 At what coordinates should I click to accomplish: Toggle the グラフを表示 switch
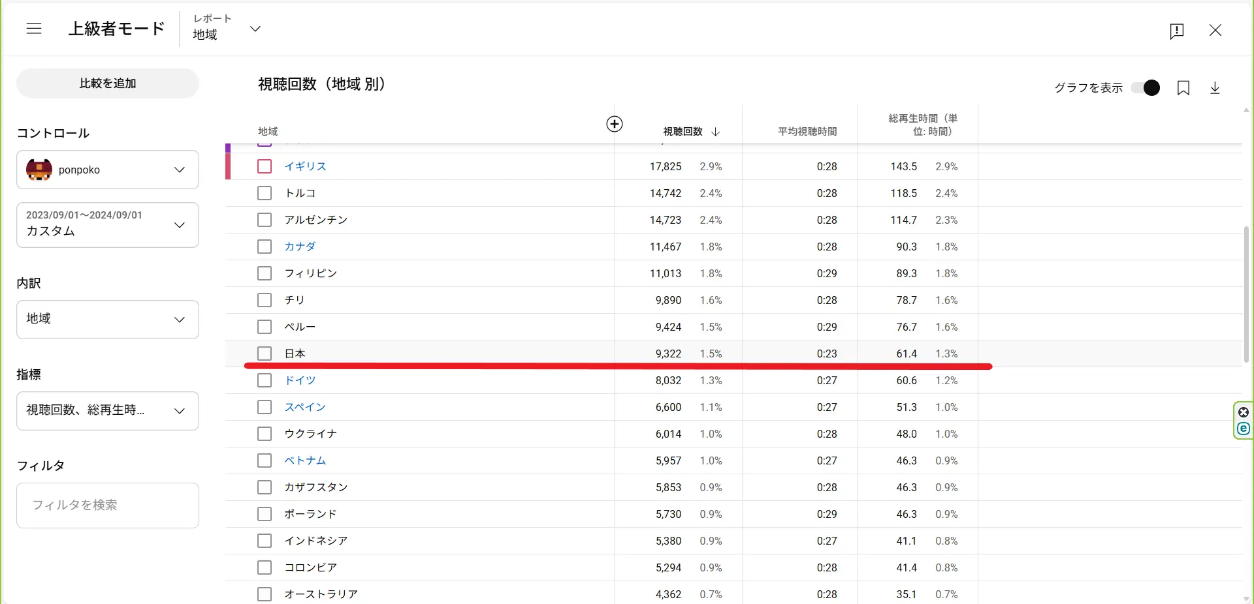1146,88
